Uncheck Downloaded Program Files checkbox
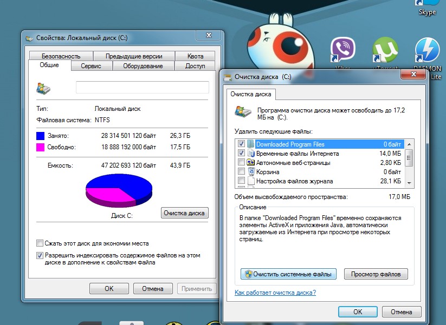The height and width of the screenshot is (325, 446). point(241,144)
